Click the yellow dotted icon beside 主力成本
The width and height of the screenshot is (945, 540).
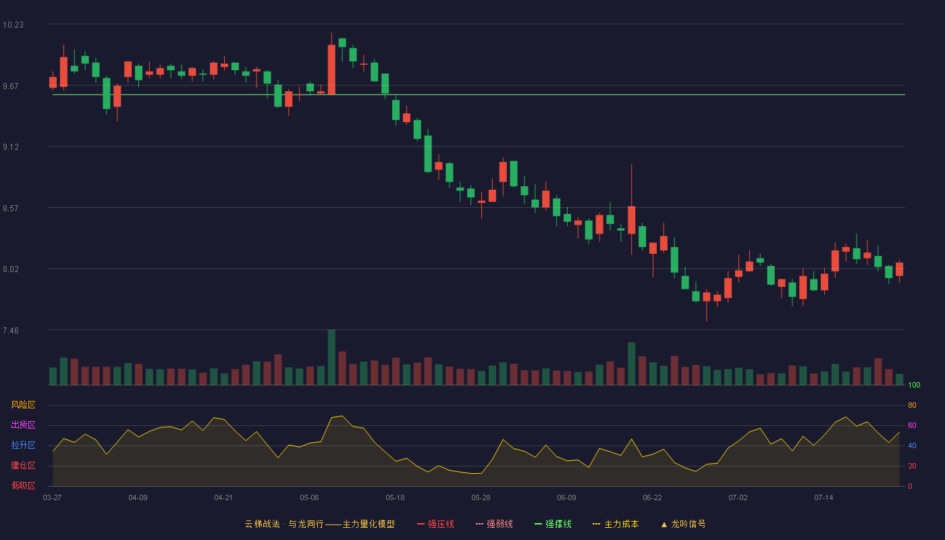[597, 524]
